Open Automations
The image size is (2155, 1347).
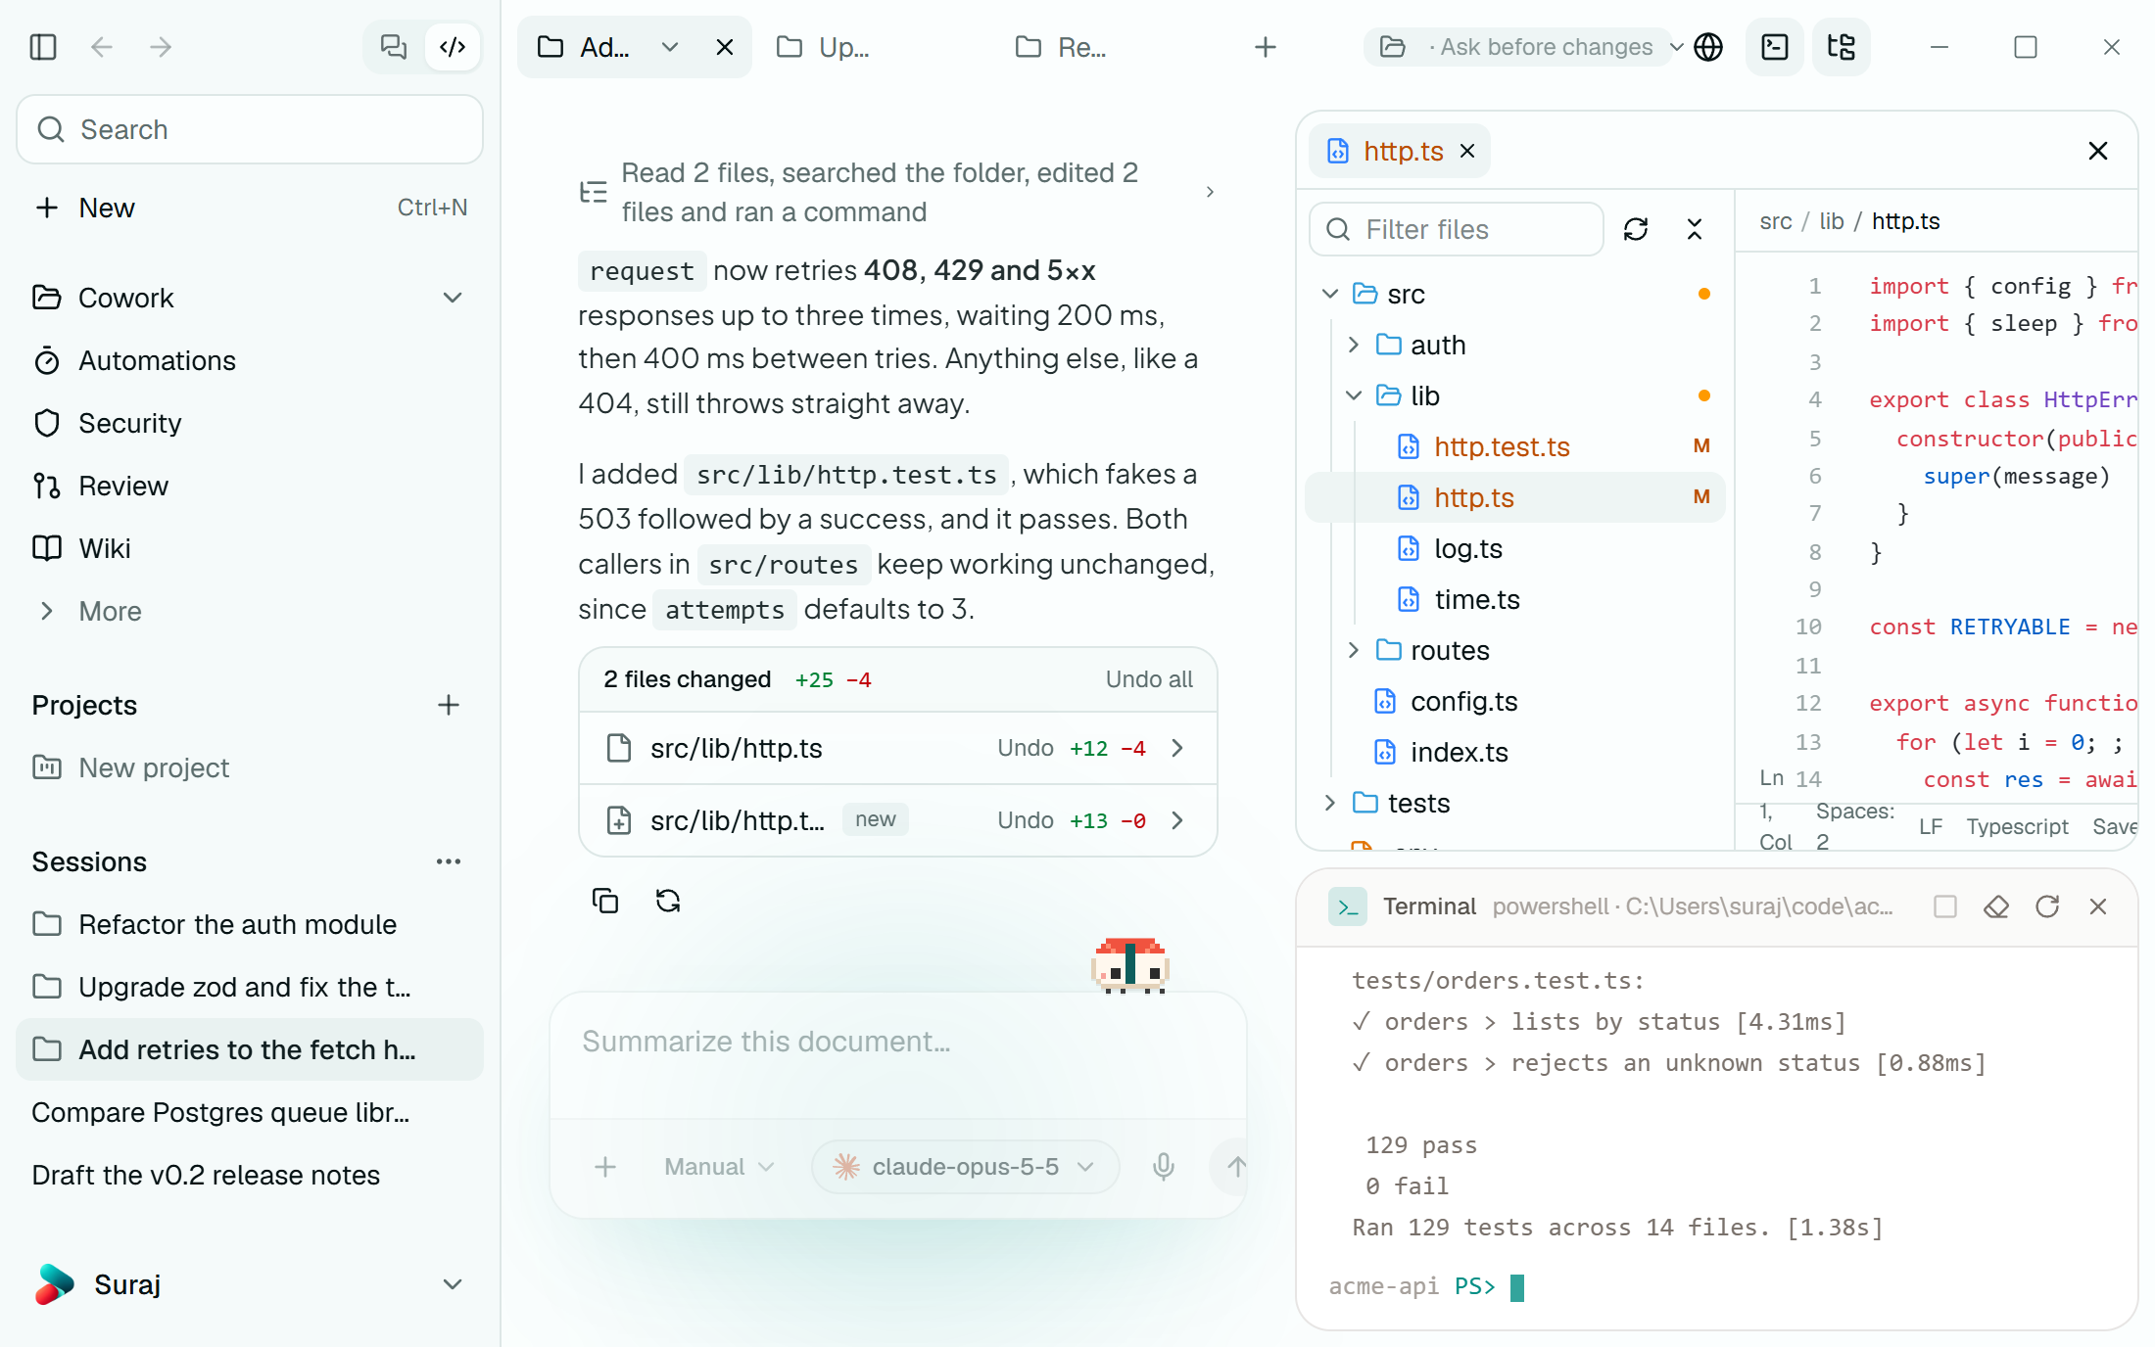pyautogui.click(x=250, y=360)
